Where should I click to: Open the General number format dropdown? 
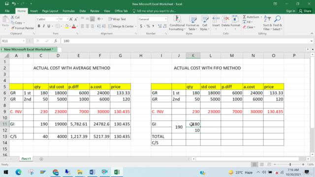(165, 19)
